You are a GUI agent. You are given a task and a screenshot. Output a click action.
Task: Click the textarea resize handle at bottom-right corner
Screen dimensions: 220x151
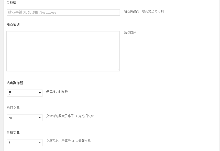118,69
